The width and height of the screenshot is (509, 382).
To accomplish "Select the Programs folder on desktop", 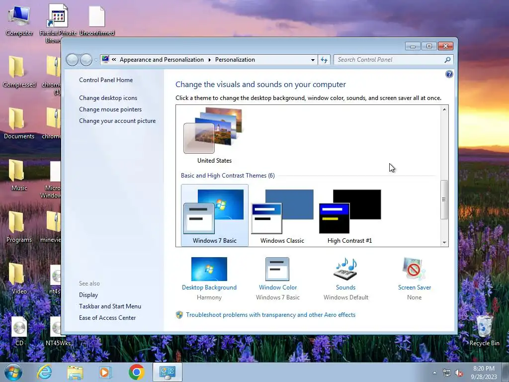I will tap(19, 227).
